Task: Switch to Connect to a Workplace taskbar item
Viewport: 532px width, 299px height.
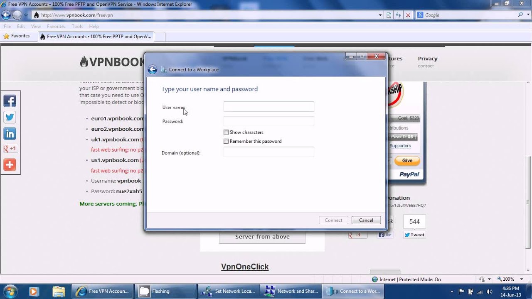Action: coord(354,291)
